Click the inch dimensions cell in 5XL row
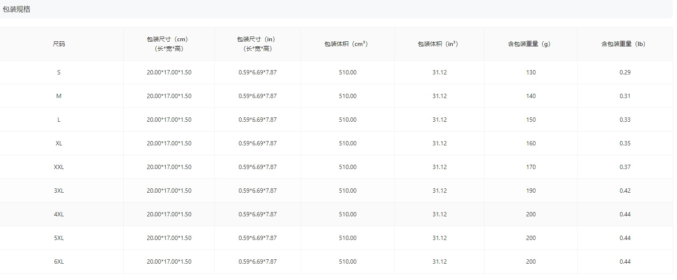 [x=258, y=238]
